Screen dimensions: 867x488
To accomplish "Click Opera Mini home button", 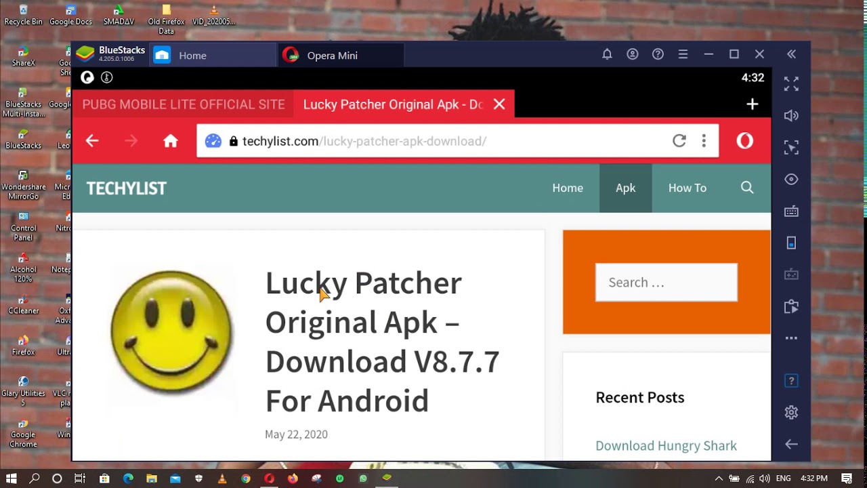I will (171, 141).
